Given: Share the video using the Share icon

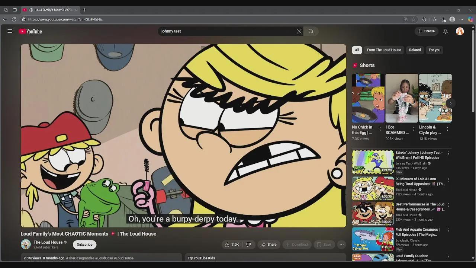Looking at the screenshot, I should (268, 245).
